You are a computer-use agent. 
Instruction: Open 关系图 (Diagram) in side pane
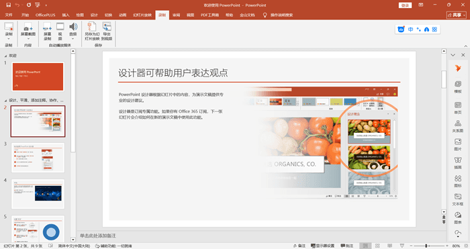click(458, 126)
